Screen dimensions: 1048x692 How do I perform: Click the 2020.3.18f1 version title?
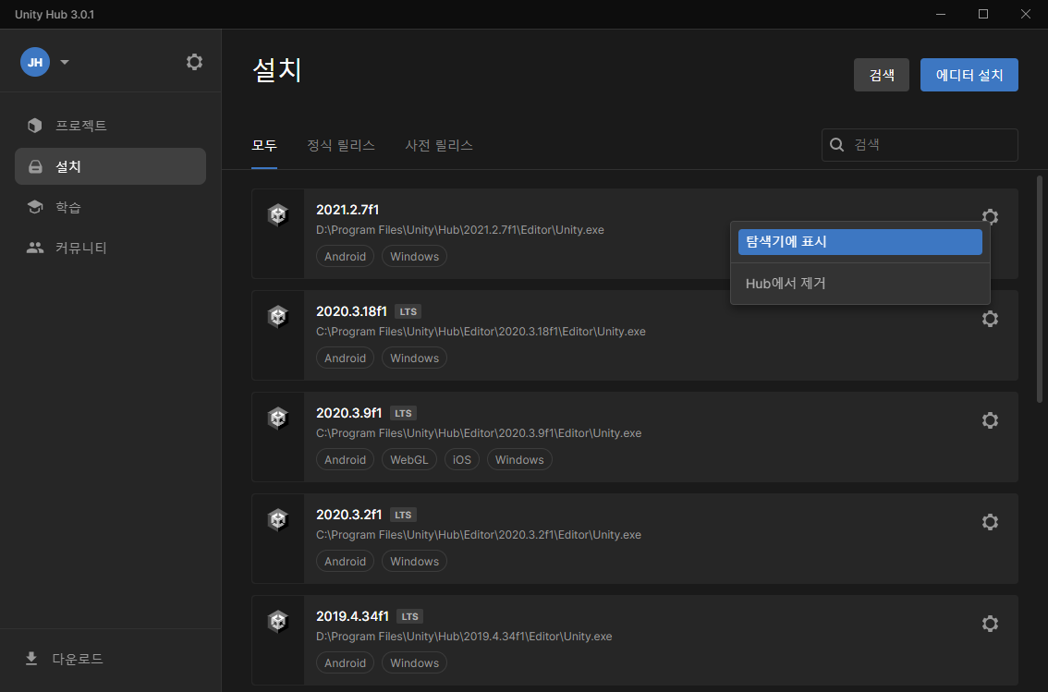point(351,311)
